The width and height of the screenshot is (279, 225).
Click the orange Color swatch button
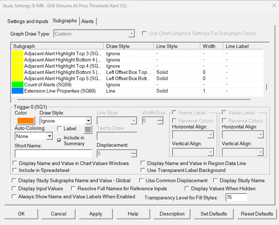click(x=25, y=120)
